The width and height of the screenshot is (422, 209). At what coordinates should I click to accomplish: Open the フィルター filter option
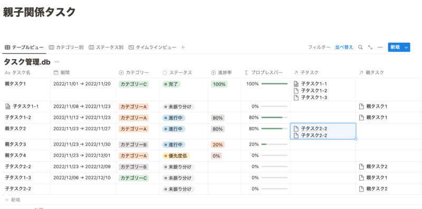[319, 47]
